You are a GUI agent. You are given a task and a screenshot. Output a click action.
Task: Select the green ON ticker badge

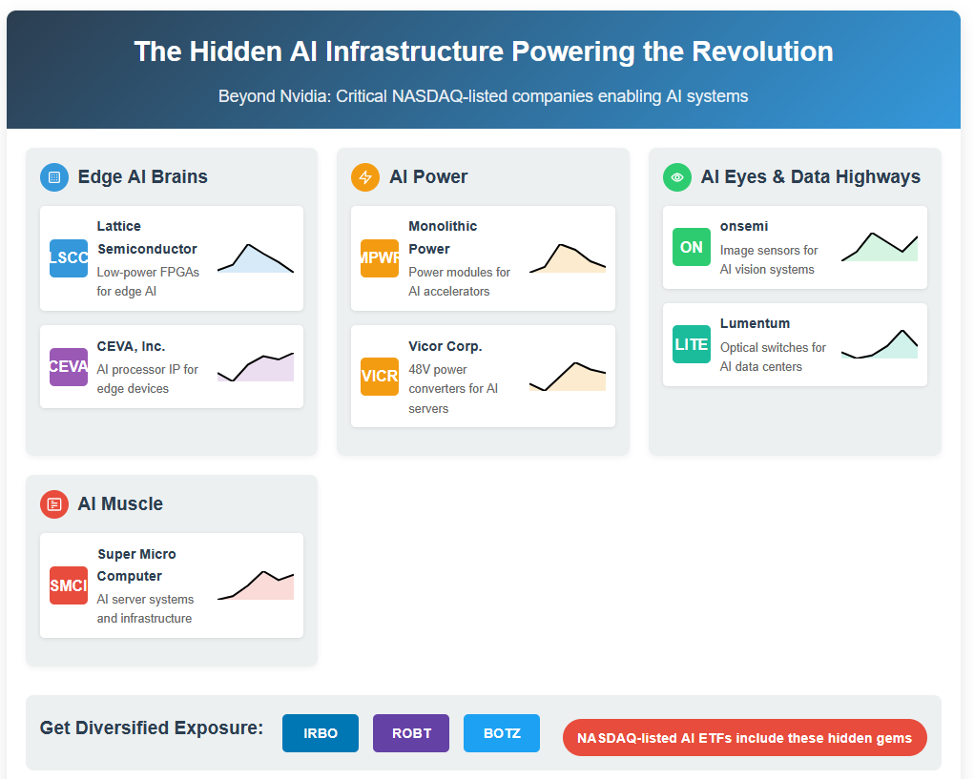point(692,247)
